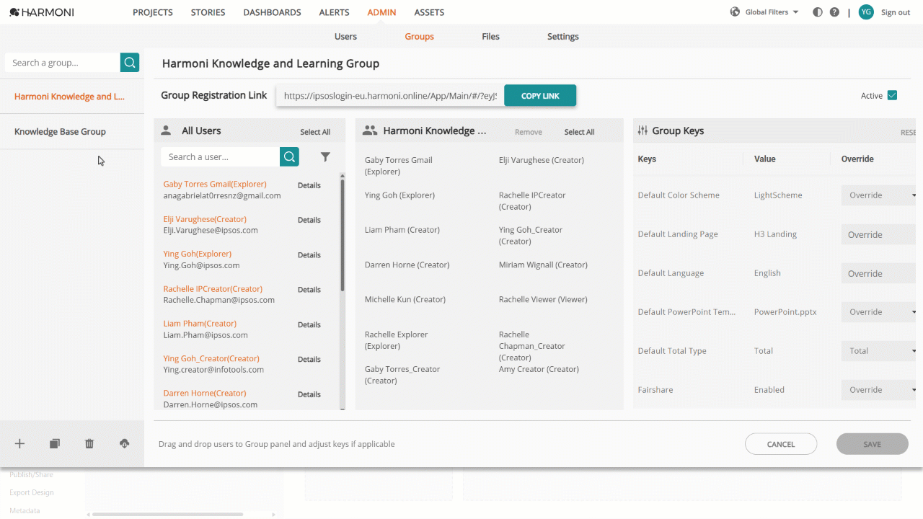This screenshot has height=519, width=923.
Task: Uncheck the Active checkbox
Action: coord(892,95)
